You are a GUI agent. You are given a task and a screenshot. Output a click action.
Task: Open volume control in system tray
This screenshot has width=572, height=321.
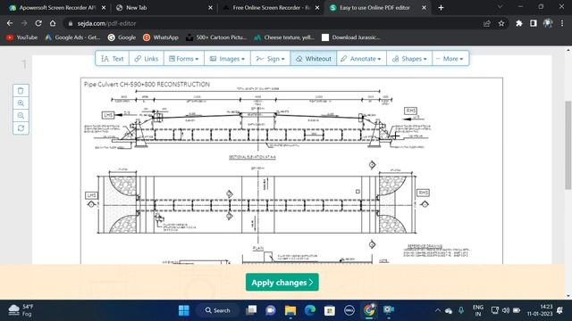pos(505,310)
